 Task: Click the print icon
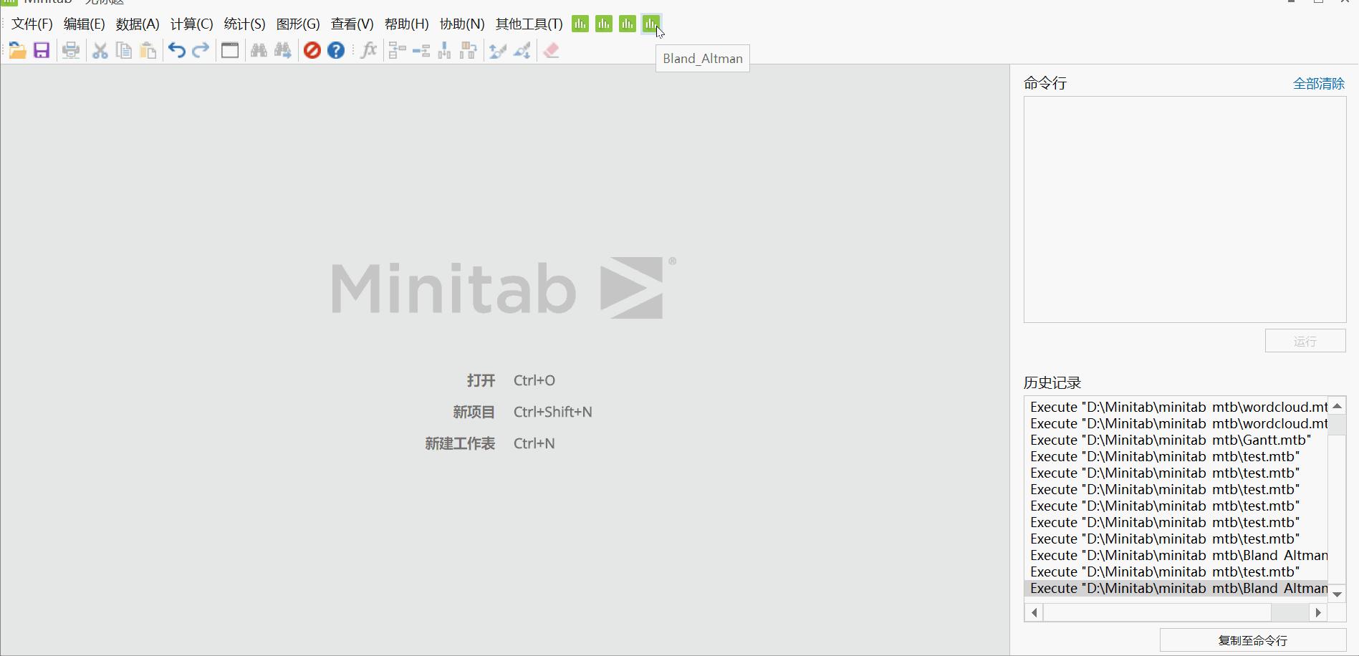(70, 50)
